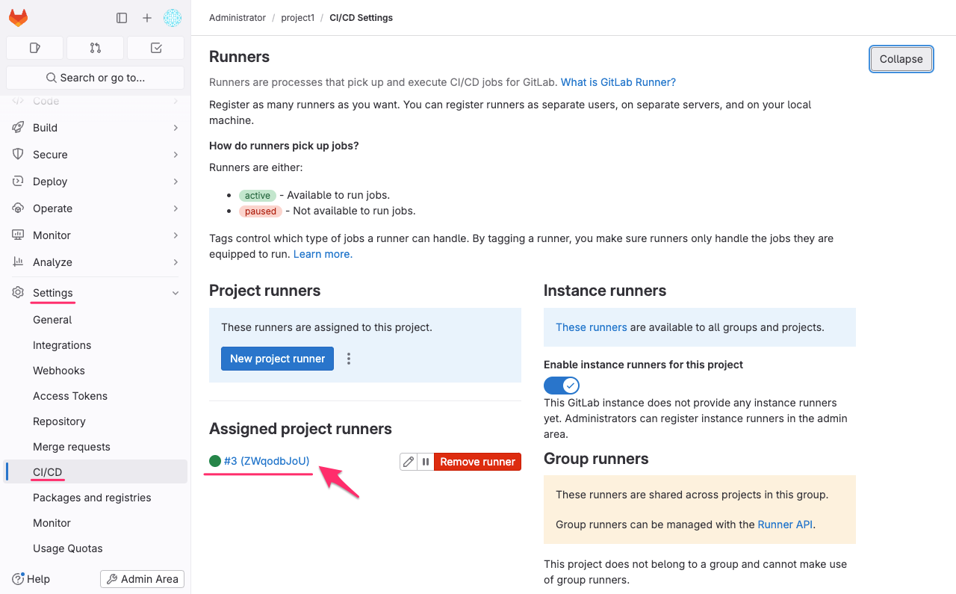Viewport: 956px width, 594px height.
Task: Open Monitor under Settings
Action: coord(95,523)
